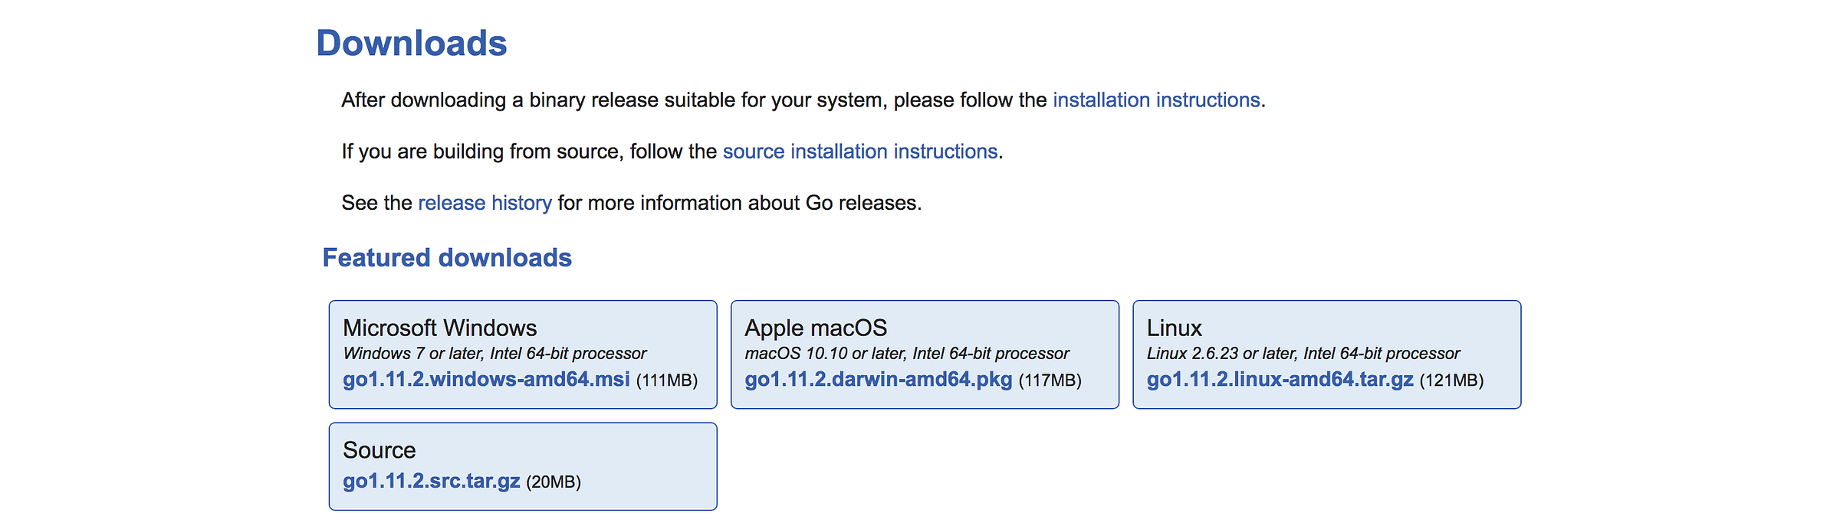Screen dimensions: 1840x529
Task: Click the 111MB size label
Action: 667,380
